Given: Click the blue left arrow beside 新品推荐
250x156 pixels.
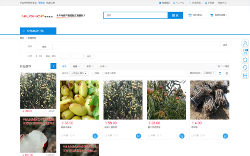Looking at the screenshot, I should point(54,66).
